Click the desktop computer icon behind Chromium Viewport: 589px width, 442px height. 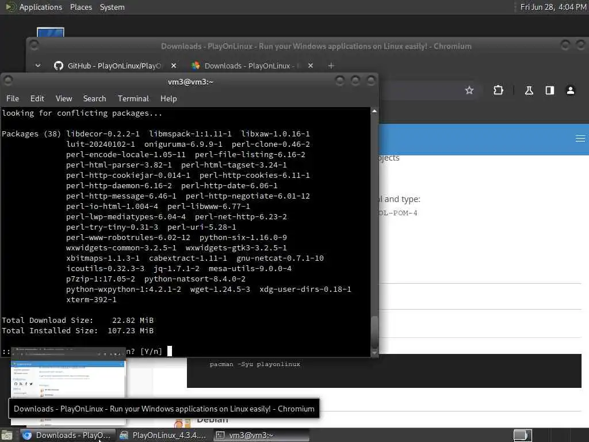51,32
